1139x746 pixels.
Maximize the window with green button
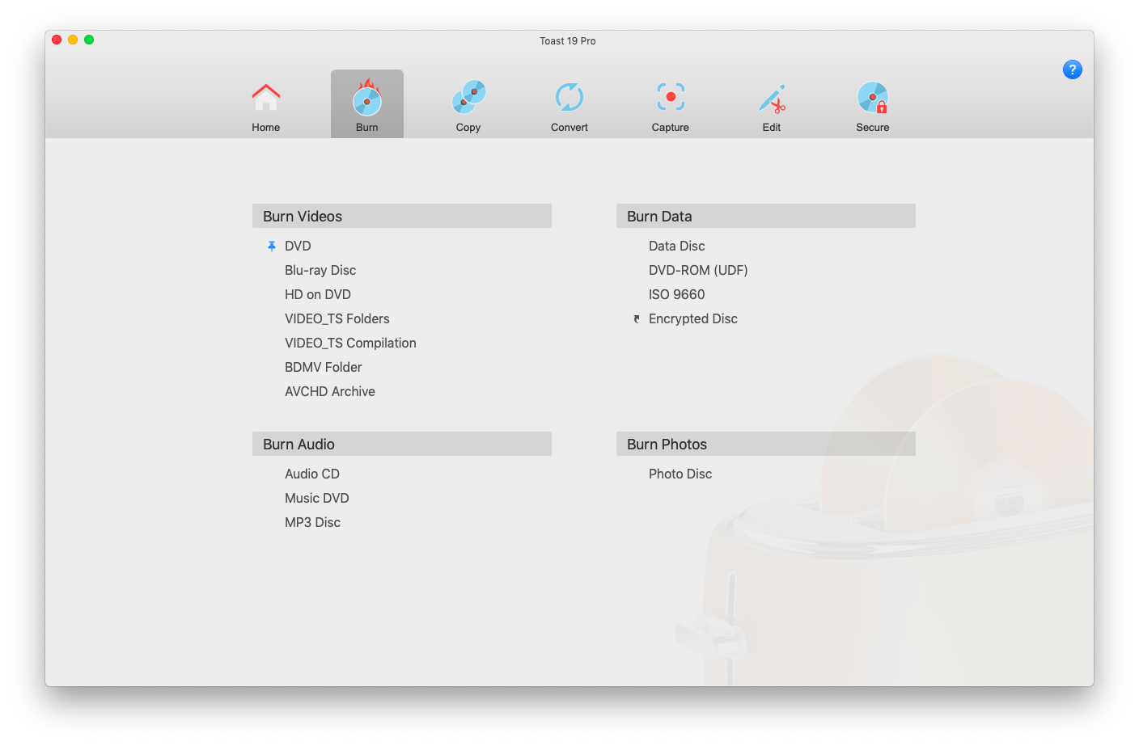pyautogui.click(x=89, y=40)
